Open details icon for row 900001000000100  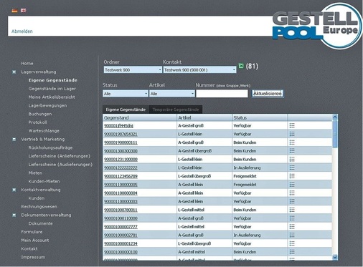(x=292, y=252)
